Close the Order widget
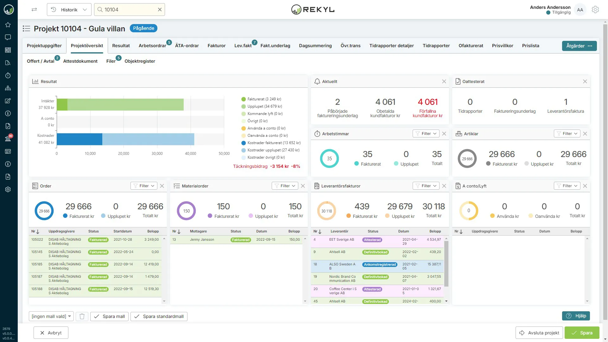608x342 pixels. (162, 186)
